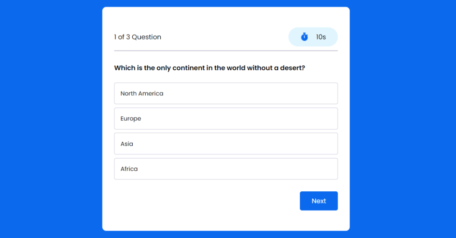Click the word "world" in the question
This screenshot has width=456, height=238.
click(236, 68)
